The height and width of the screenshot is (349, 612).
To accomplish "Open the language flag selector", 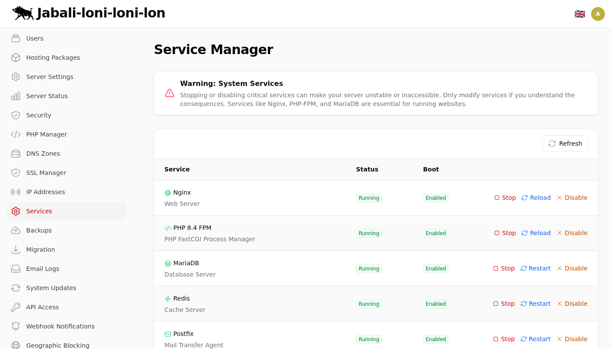I will coord(580,14).
